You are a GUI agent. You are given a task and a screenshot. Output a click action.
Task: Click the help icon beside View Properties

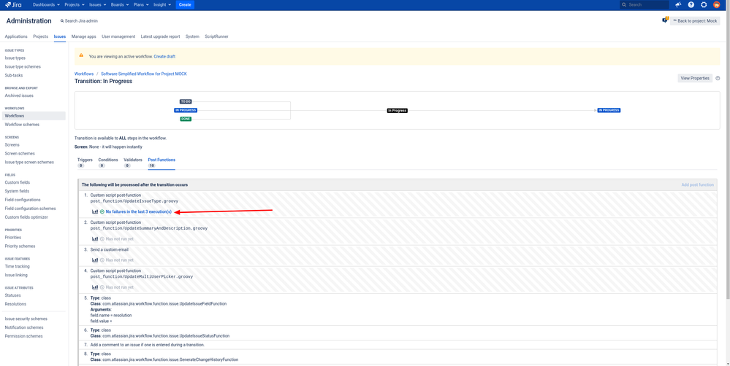pos(718,78)
